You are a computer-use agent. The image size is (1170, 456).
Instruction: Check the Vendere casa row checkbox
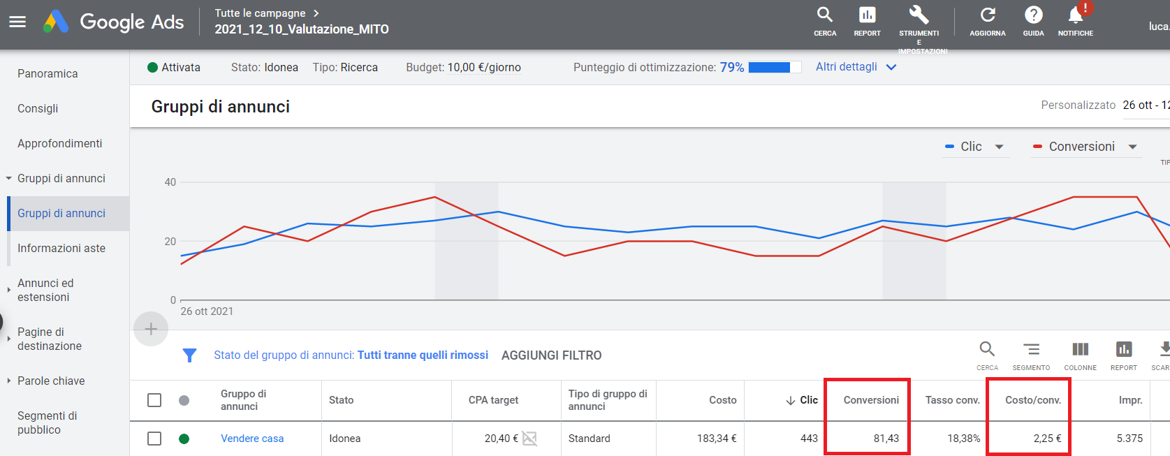tap(154, 439)
